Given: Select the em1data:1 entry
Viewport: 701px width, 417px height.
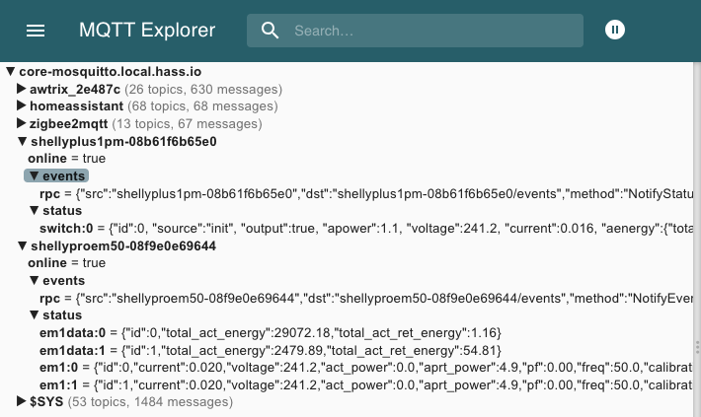Looking at the screenshot, I should (x=271, y=350).
